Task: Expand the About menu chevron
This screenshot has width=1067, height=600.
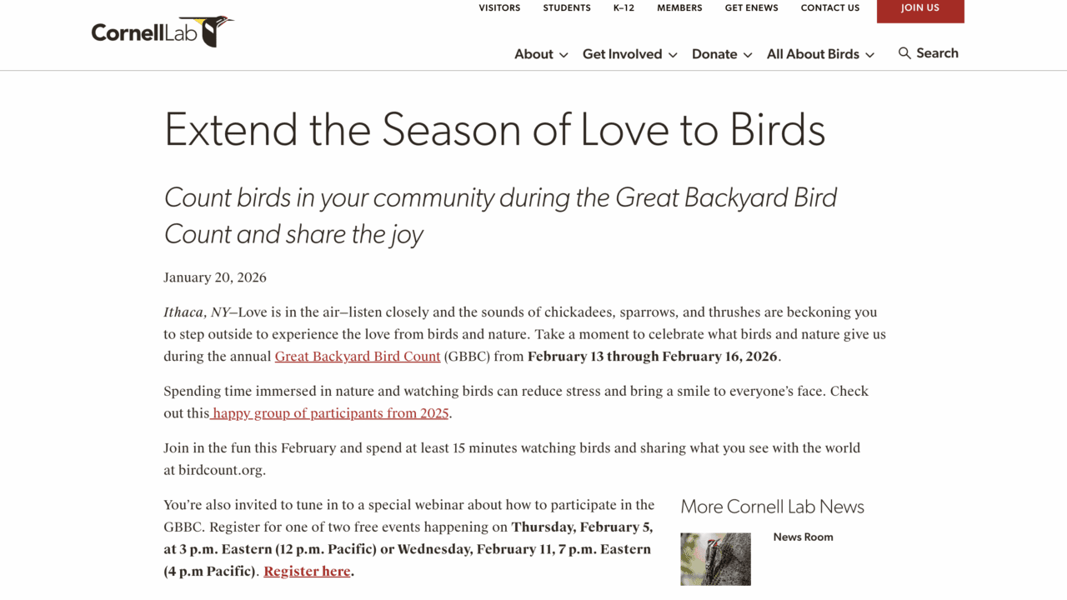Action: click(564, 55)
